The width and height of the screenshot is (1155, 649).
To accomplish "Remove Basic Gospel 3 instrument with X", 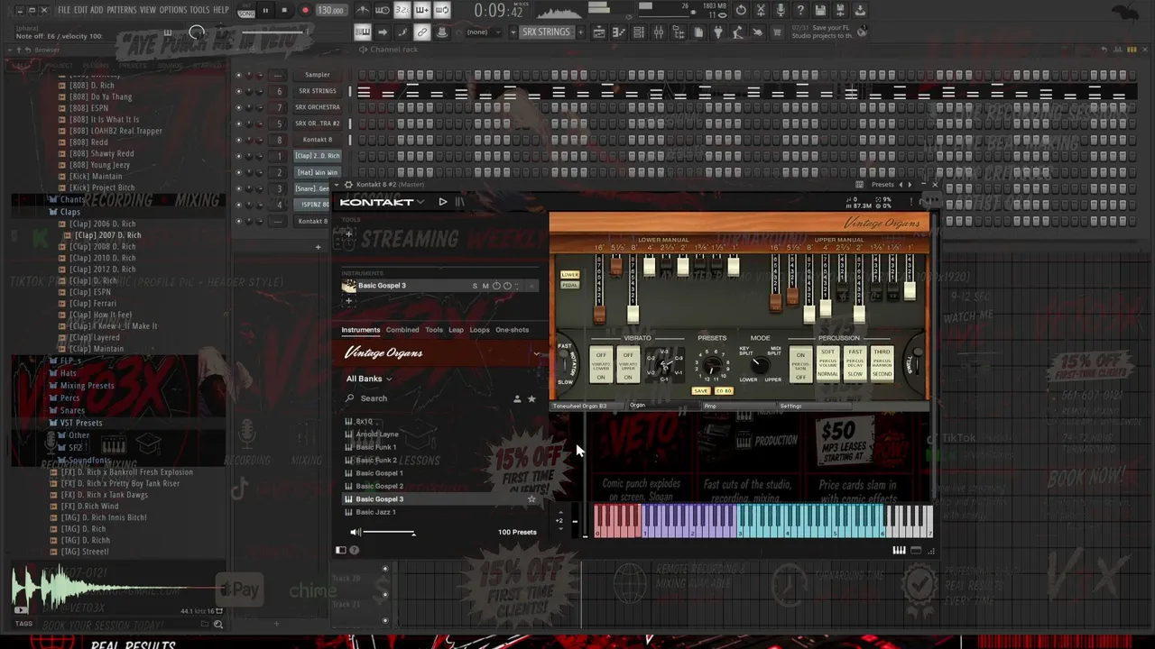I will tap(531, 286).
